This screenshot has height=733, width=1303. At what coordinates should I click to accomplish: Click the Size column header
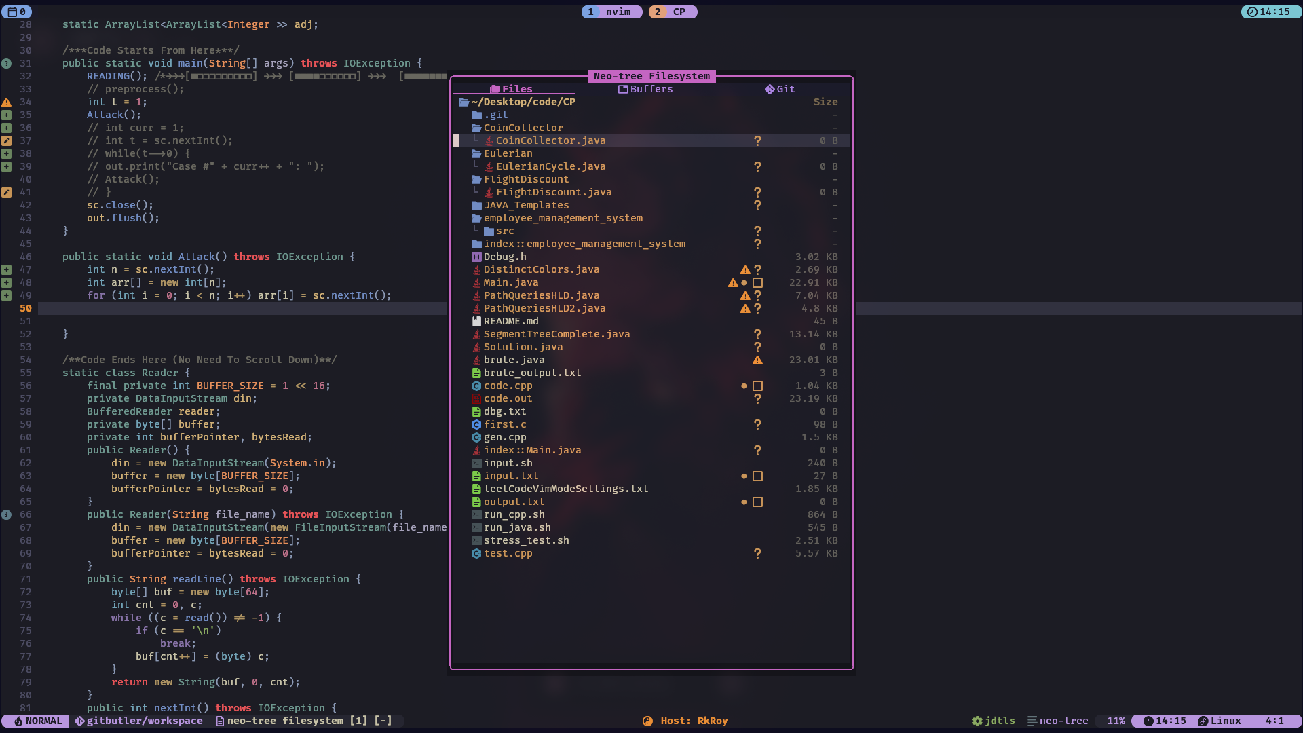click(825, 102)
